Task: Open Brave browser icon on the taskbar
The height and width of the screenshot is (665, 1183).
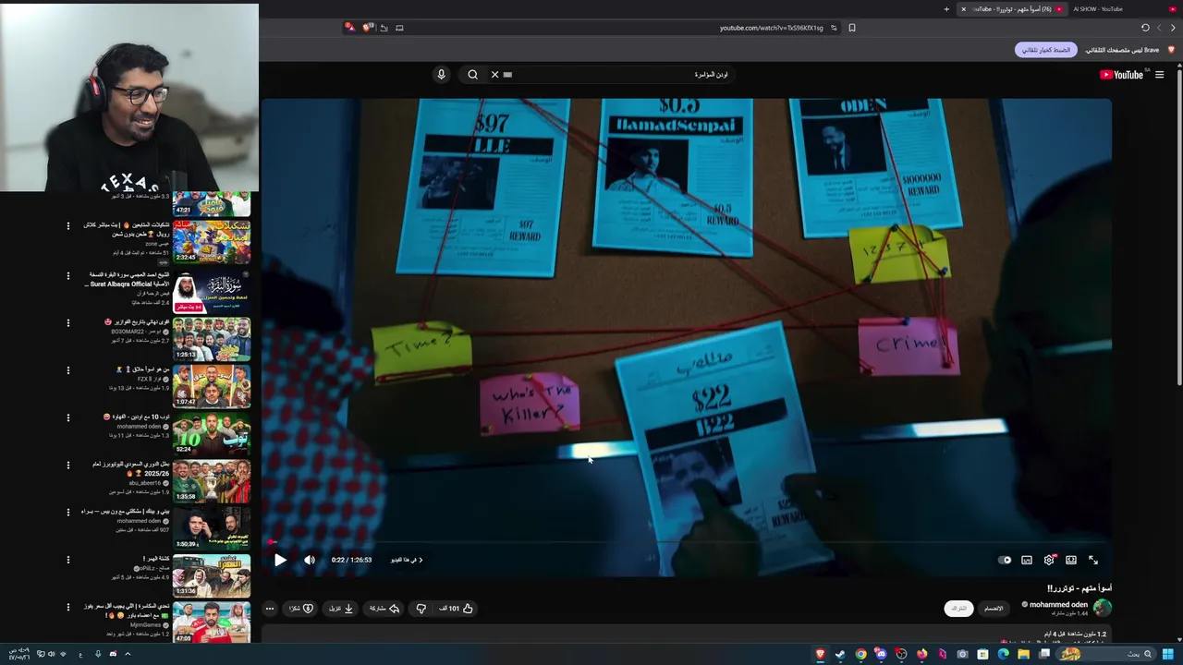Action: pyautogui.click(x=820, y=654)
